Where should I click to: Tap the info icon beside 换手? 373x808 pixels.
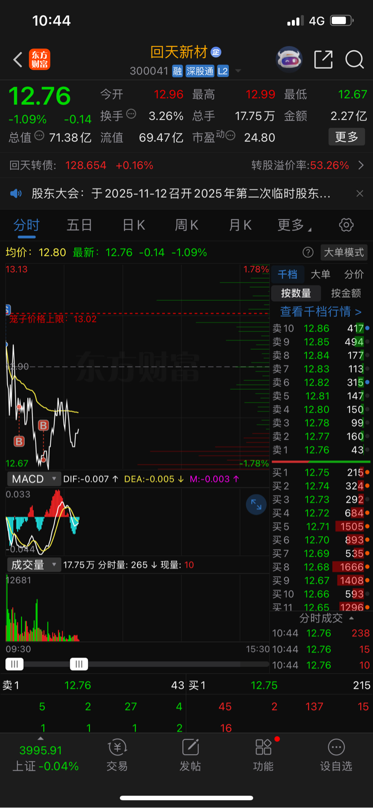click(x=131, y=114)
